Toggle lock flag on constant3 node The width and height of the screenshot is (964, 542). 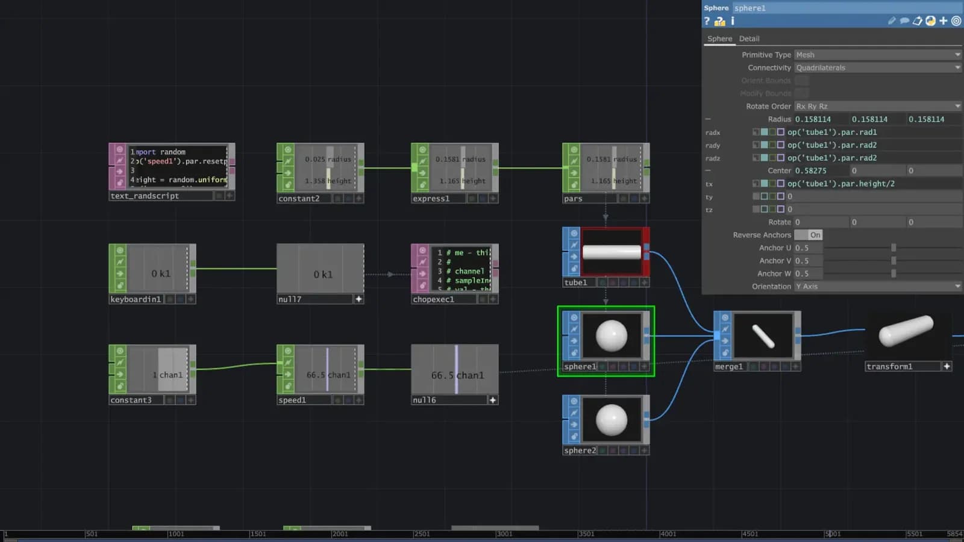(x=120, y=385)
